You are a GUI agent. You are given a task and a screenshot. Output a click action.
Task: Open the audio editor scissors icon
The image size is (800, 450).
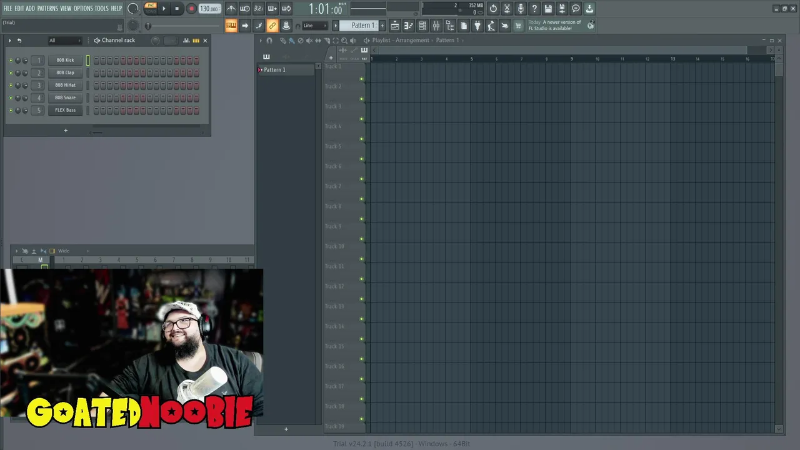(x=507, y=9)
